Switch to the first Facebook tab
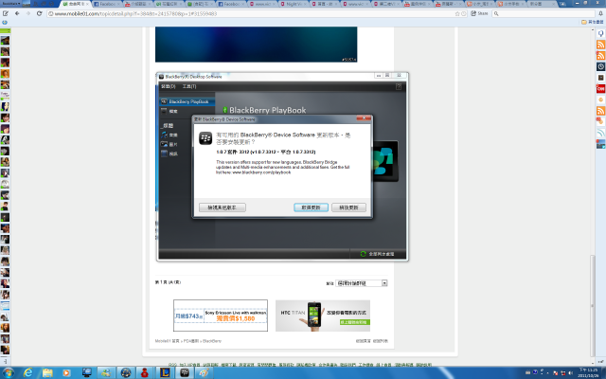606x379 pixels. [107, 4]
